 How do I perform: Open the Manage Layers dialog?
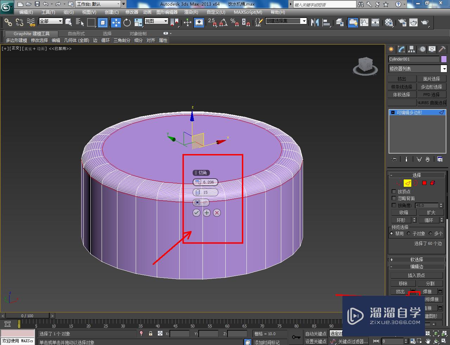(x=340, y=23)
